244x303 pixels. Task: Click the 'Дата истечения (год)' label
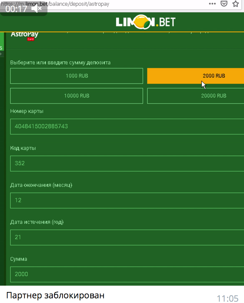(37, 222)
